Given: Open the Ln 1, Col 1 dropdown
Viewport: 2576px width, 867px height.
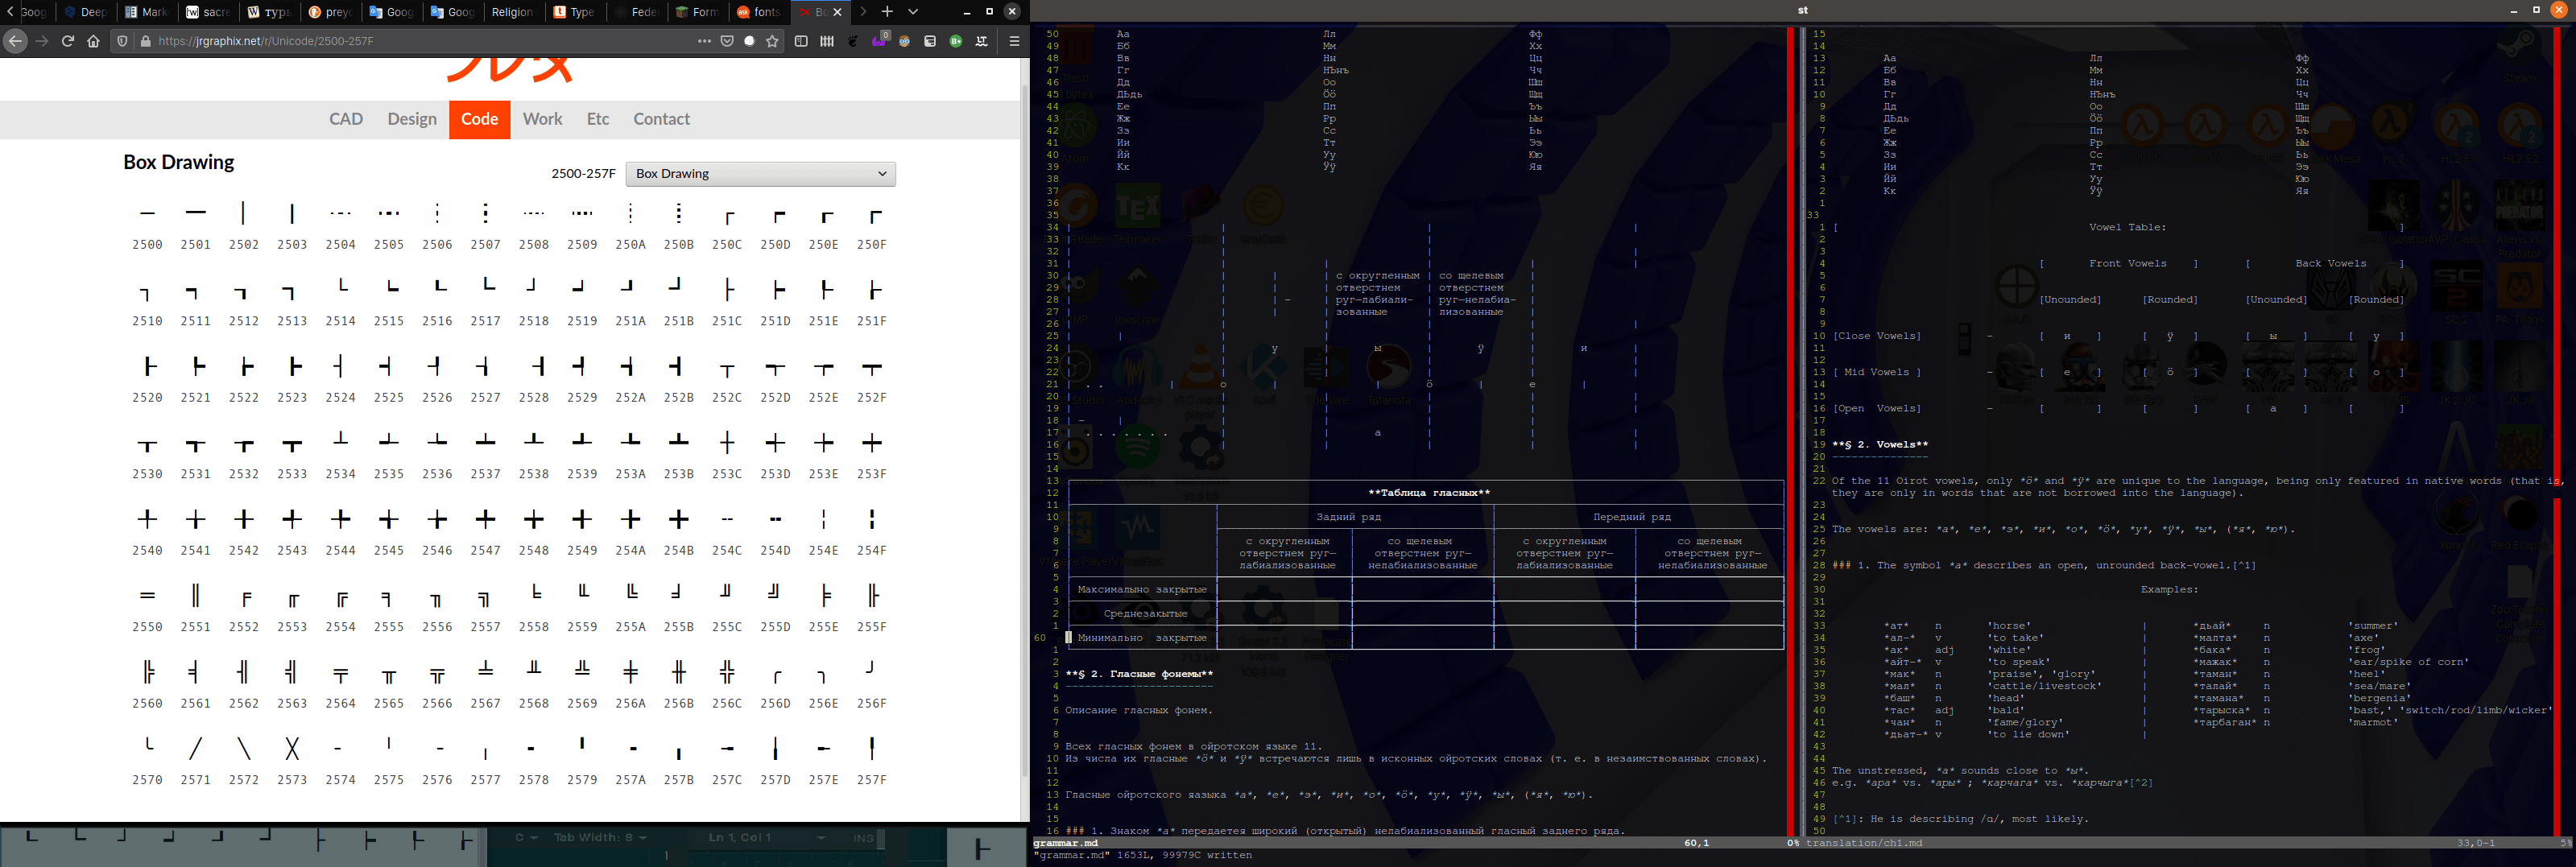Looking at the screenshot, I should (x=767, y=837).
